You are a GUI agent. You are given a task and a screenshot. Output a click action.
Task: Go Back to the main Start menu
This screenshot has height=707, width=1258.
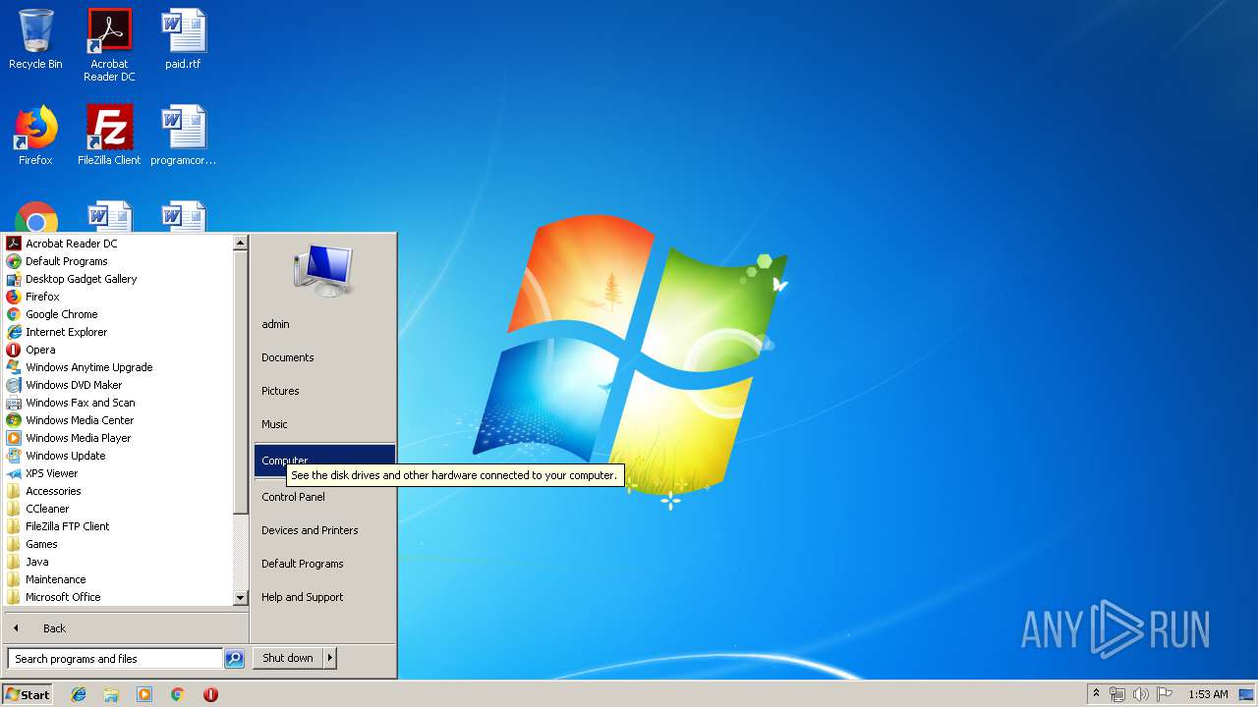tap(126, 628)
